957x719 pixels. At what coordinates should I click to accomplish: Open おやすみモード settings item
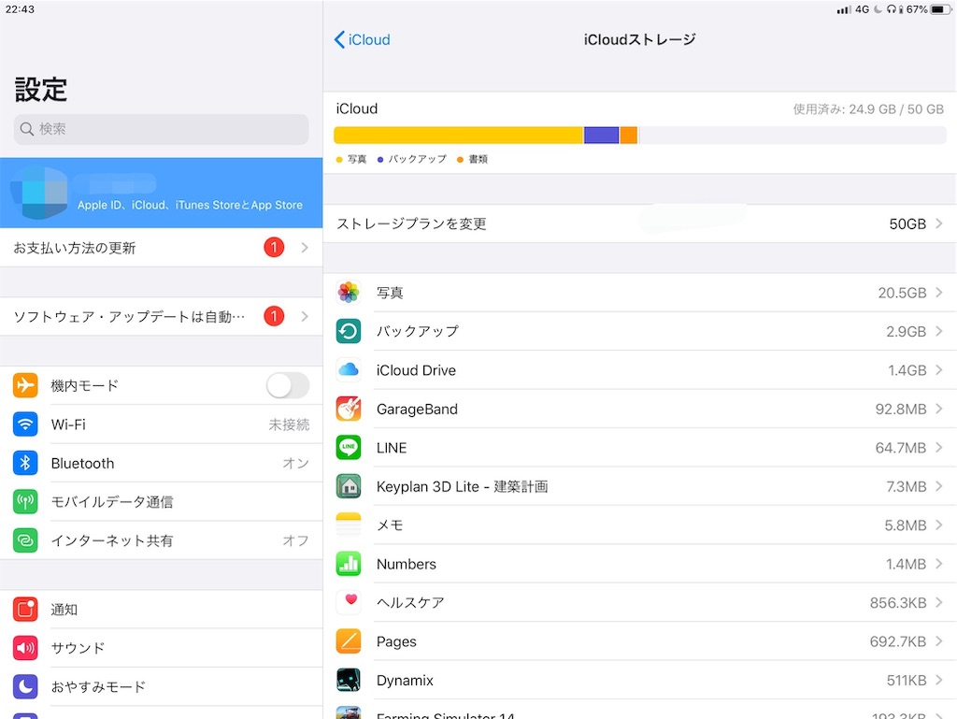tap(161, 686)
